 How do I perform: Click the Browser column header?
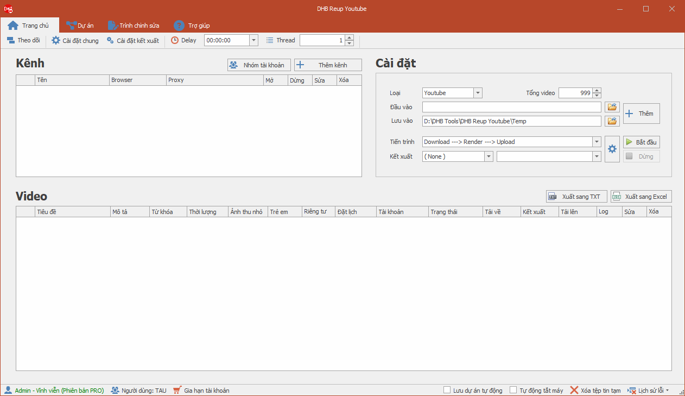tap(137, 80)
